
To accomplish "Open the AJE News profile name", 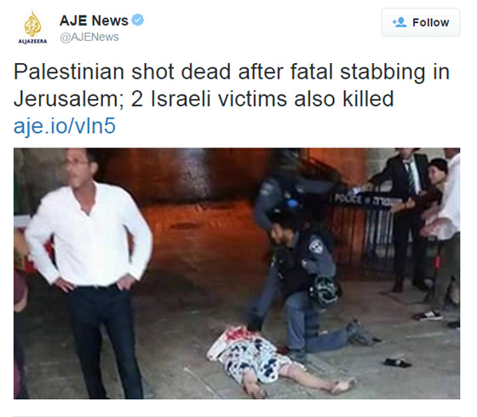I will pyautogui.click(x=94, y=20).
